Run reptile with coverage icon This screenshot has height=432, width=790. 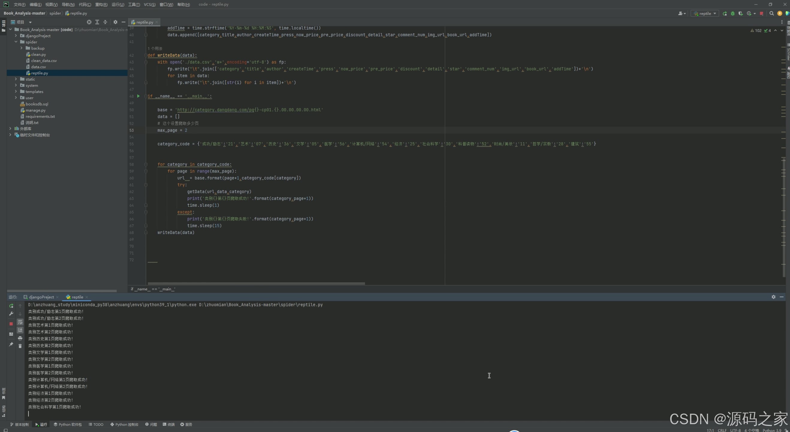(741, 13)
